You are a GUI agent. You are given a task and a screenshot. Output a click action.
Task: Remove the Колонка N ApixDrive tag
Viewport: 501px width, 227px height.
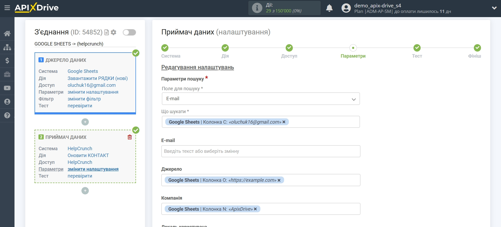tap(255, 209)
